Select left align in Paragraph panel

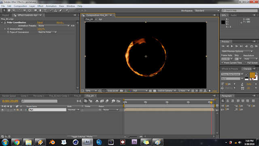tap(223, 101)
